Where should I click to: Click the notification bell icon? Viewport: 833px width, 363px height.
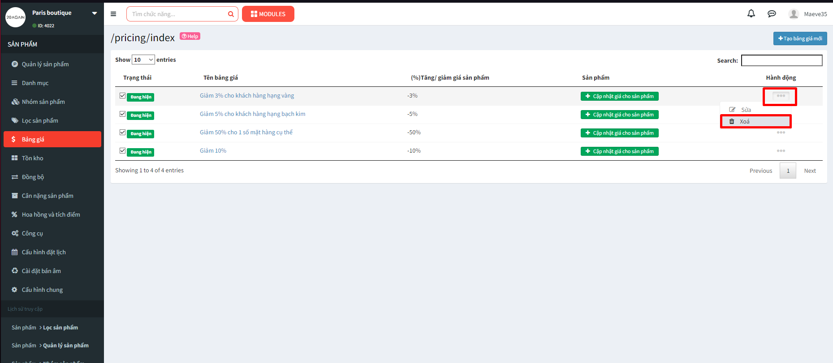(751, 13)
